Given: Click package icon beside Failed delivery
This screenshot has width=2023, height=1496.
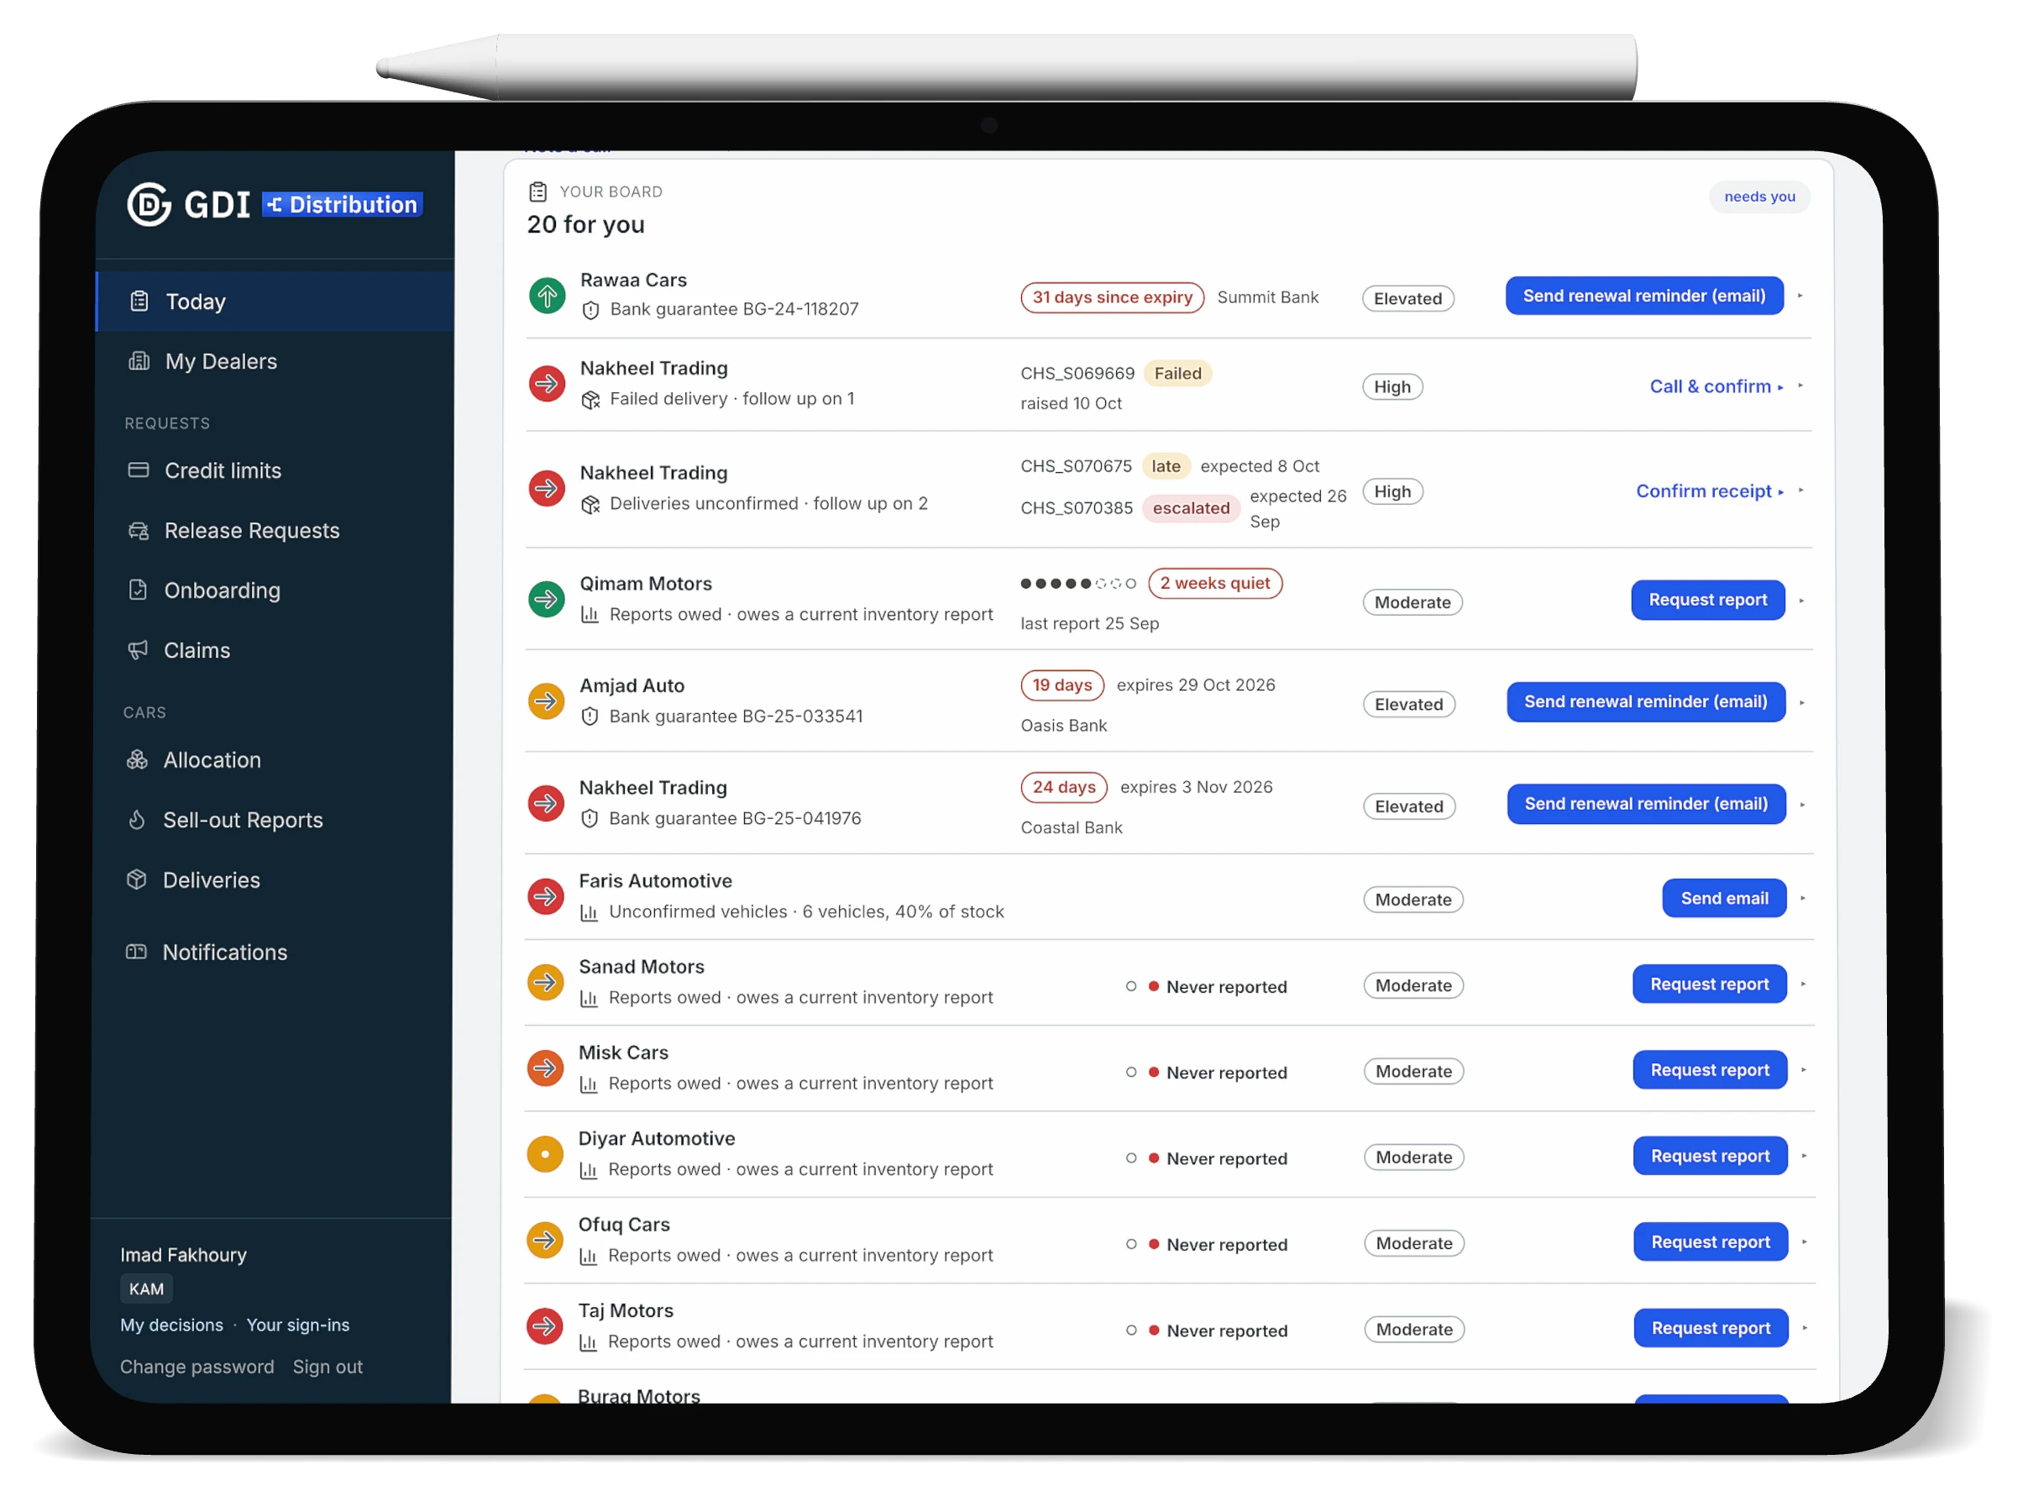Looking at the screenshot, I should tap(591, 399).
